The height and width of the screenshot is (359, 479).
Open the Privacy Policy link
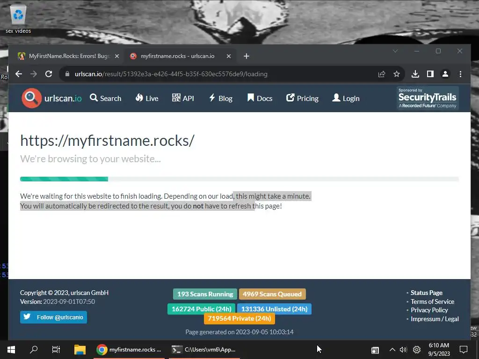(429, 310)
